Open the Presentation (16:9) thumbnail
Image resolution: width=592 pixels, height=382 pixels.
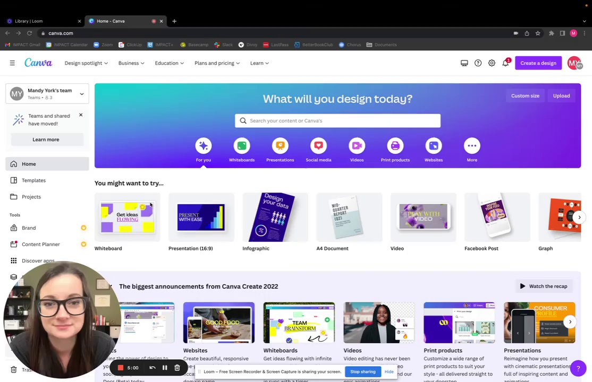click(x=201, y=217)
